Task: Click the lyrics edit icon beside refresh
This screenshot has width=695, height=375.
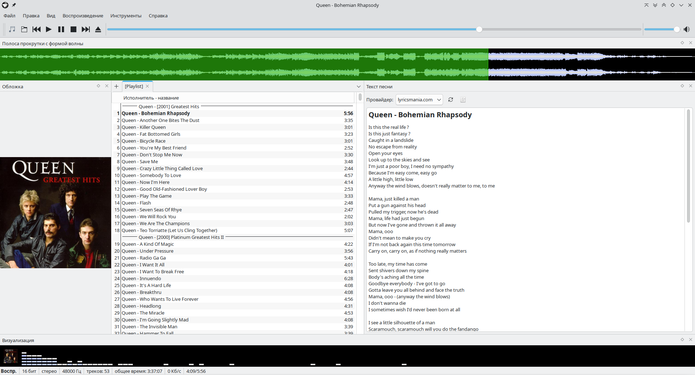Action: (463, 100)
